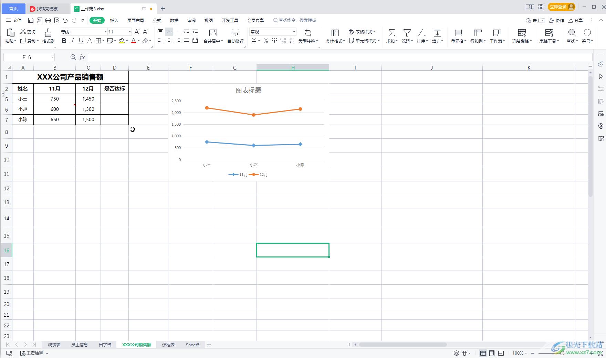Open the font name dropdown
Viewport: 606px width, 358px height.
click(x=105, y=32)
